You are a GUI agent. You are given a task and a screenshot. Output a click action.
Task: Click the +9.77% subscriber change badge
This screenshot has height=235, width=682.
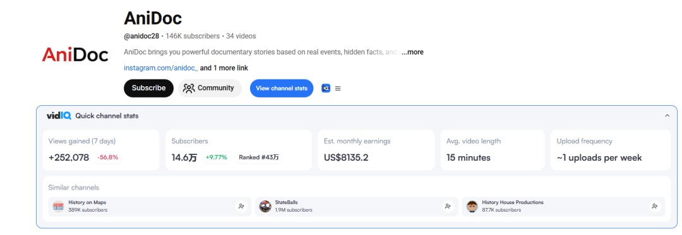(216, 158)
